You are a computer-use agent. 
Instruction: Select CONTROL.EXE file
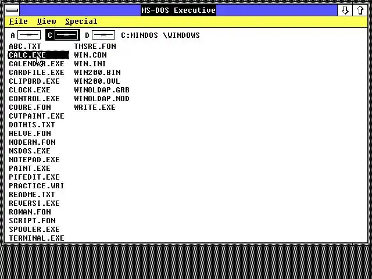tap(34, 99)
